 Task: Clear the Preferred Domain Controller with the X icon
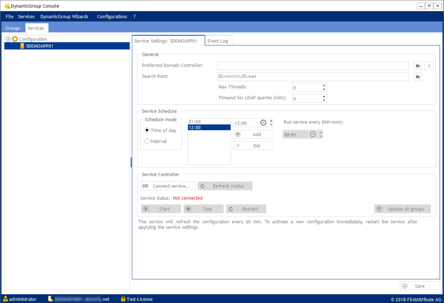(428, 65)
